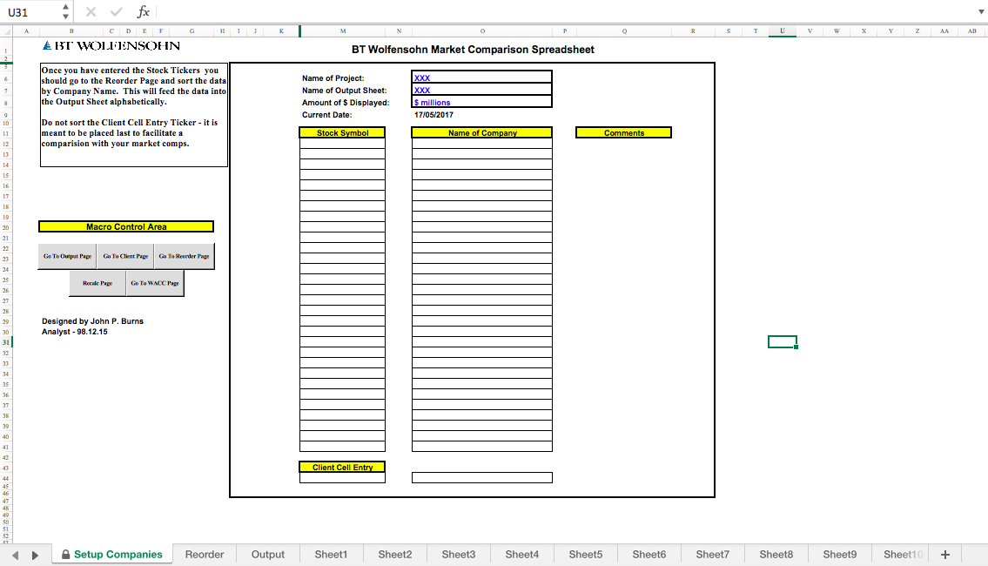Open the Sheet9 tab
The image size is (988, 566).
click(840, 555)
